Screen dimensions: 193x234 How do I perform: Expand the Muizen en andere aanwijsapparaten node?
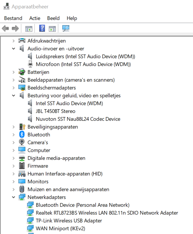coord(13,189)
